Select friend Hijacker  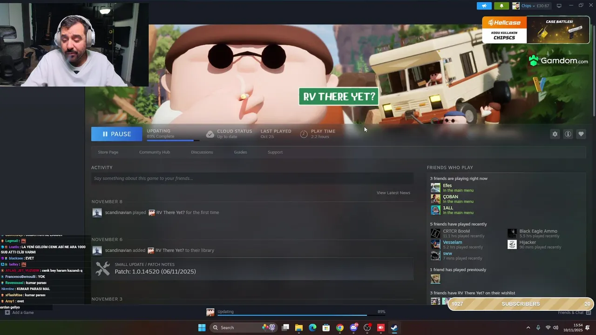(528, 242)
